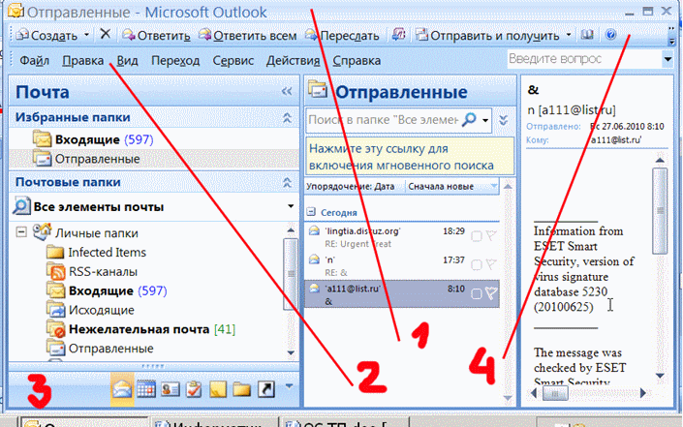Open the Notes navigation icon
Screen dimensions: 683x427
coord(217,389)
